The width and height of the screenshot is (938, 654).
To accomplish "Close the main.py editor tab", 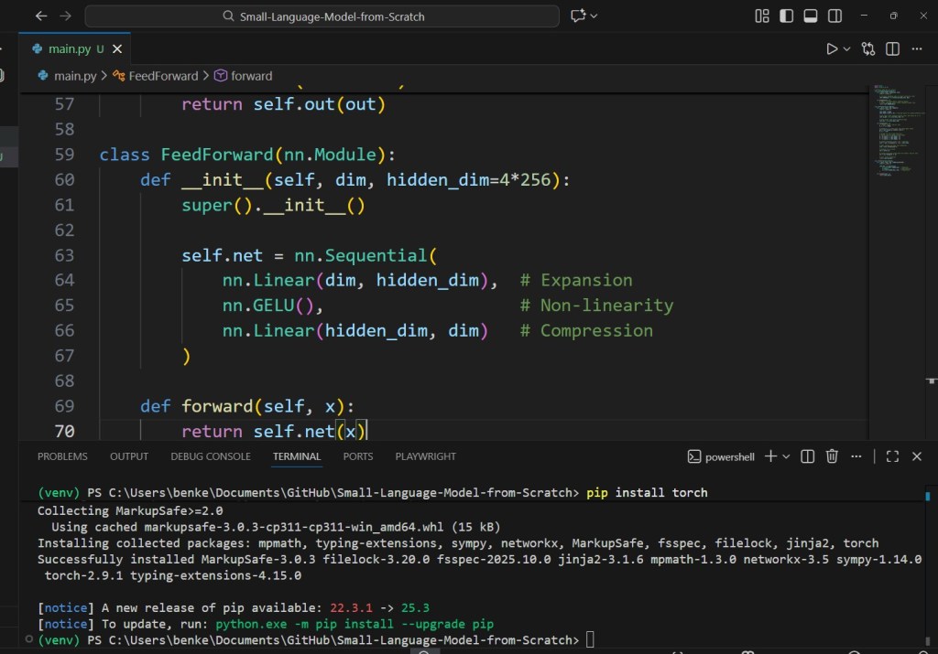I will [116, 48].
